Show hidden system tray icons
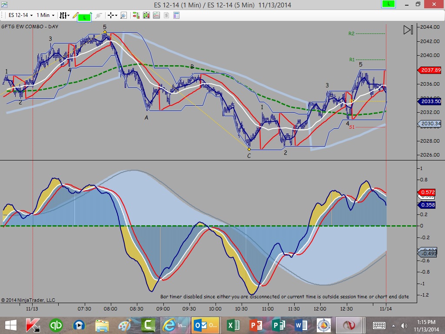 point(393,326)
